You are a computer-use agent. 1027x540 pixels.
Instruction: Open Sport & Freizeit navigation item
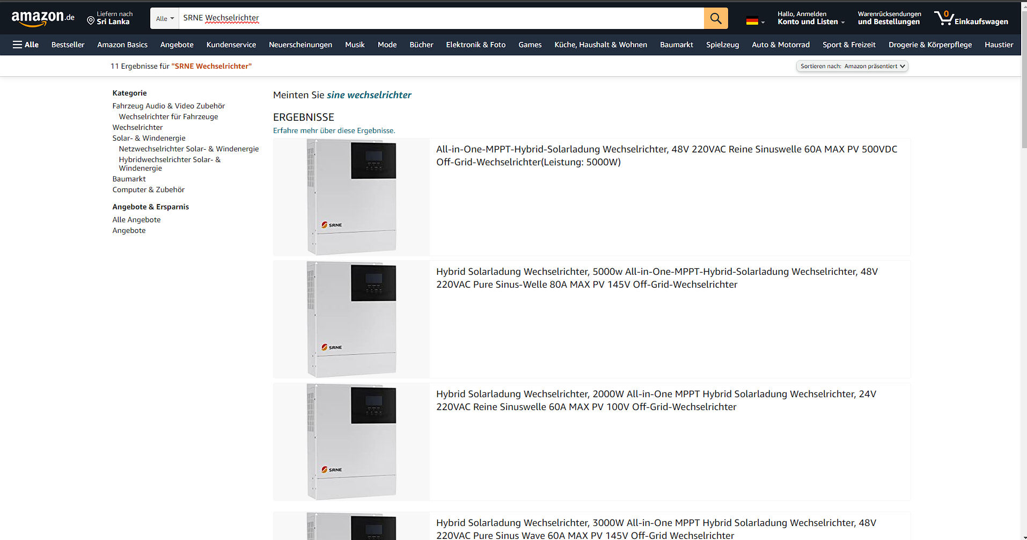[x=849, y=45]
